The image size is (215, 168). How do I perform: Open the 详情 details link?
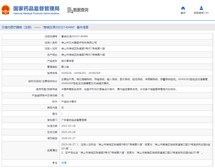tap(64, 163)
